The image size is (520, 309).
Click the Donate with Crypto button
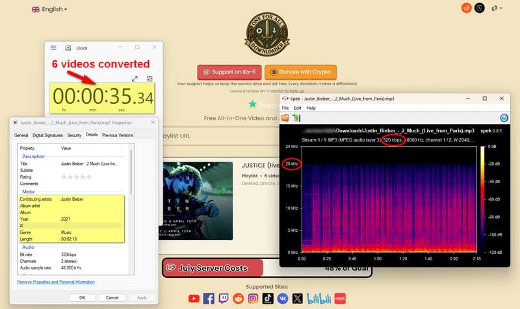pyautogui.click(x=300, y=72)
